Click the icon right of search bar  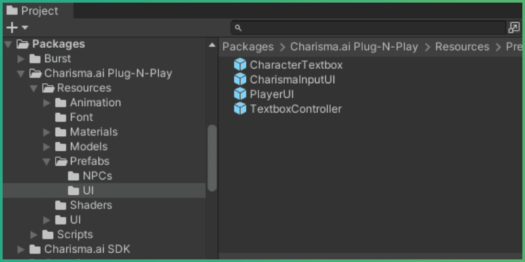click(x=514, y=28)
